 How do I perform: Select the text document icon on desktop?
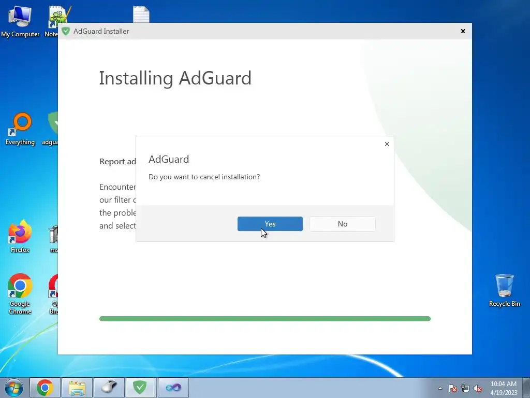click(141, 15)
